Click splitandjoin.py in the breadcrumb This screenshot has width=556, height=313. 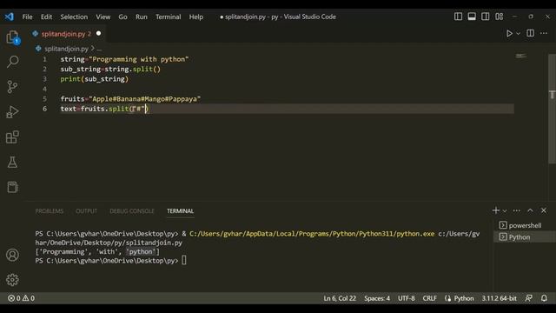click(x=66, y=49)
